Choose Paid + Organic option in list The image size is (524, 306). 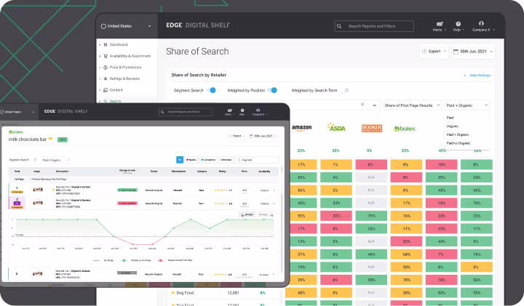[x=458, y=134]
